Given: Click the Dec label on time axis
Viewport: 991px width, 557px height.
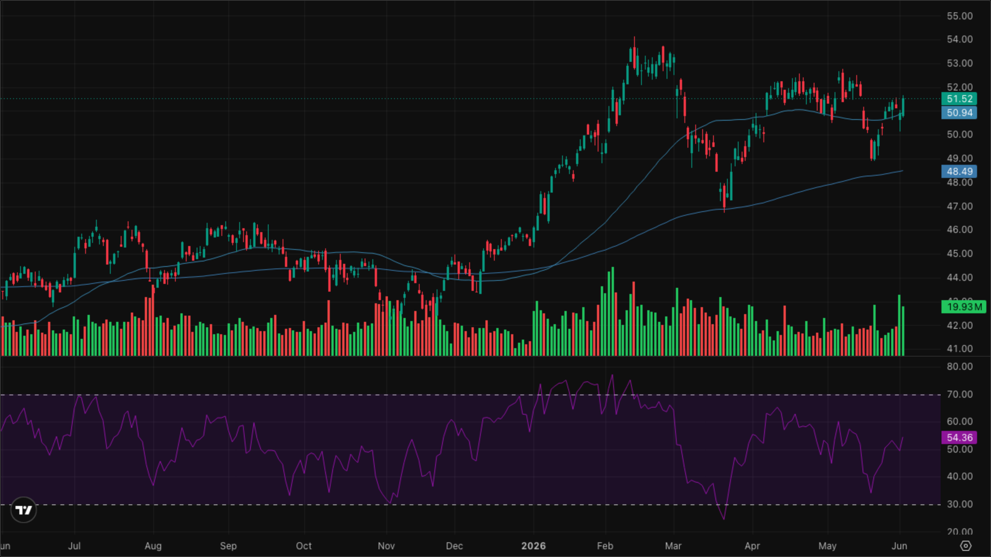Looking at the screenshot, I should (454, 546).
